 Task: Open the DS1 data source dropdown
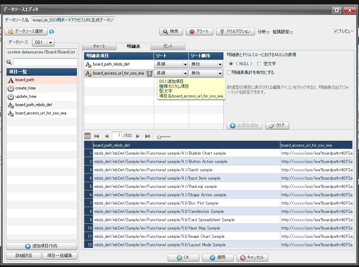[x=43, y=42]
